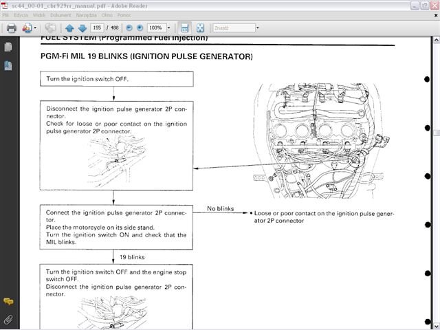This screenshot has width=440, height=330.
Task: Open the Comments panel in sidebar
Action: point(8,302)
